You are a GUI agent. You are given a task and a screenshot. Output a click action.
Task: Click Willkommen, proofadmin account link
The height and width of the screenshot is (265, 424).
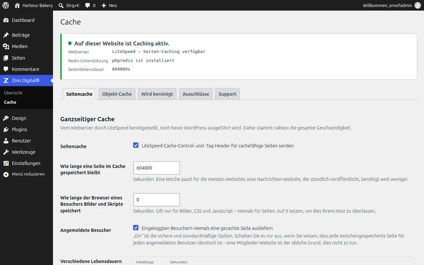pyautogui.click(x=392, y=5)
